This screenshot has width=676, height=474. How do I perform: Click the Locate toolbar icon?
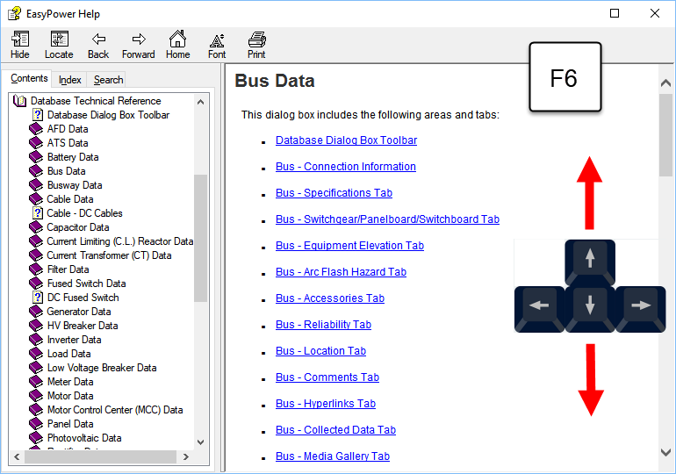59,40
